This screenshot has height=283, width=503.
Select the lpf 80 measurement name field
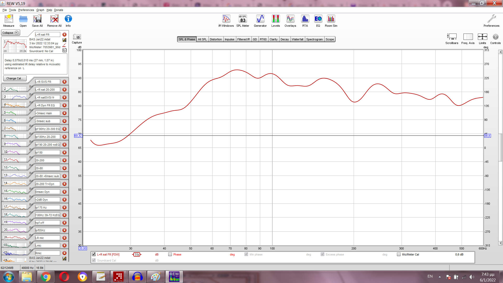click(47, 153)
